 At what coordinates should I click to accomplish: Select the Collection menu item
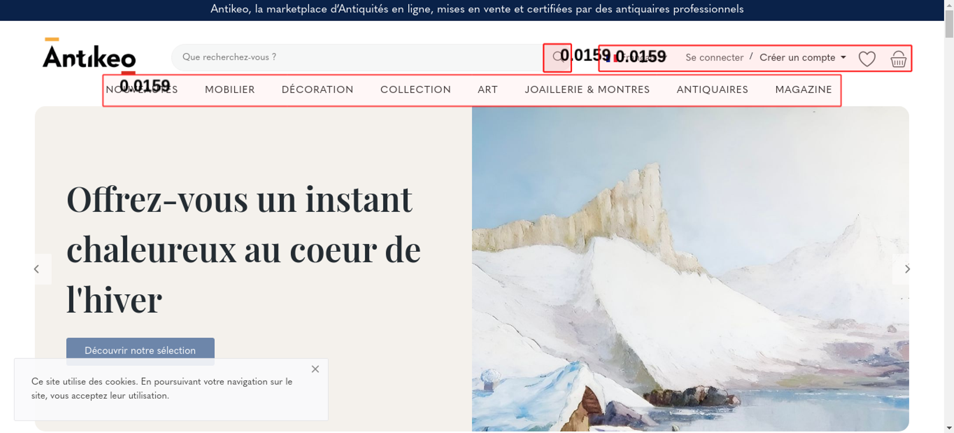point(415,90)
